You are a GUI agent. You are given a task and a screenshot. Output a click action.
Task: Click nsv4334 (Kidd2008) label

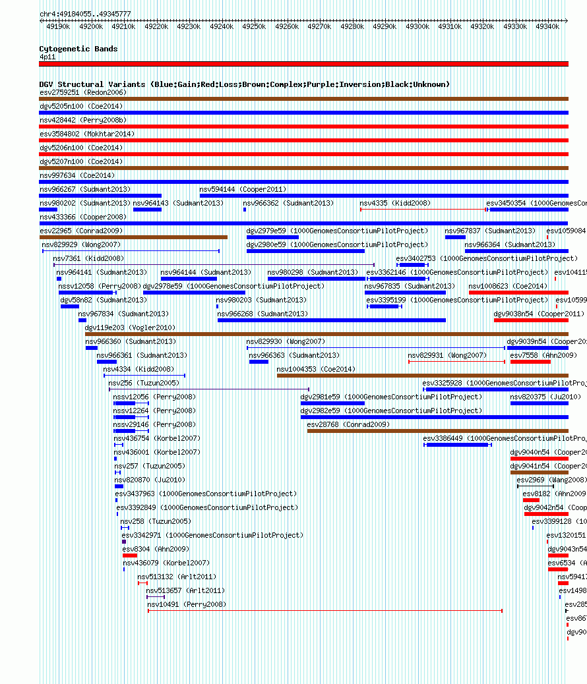pyautogui.click(x=139, y=370)
